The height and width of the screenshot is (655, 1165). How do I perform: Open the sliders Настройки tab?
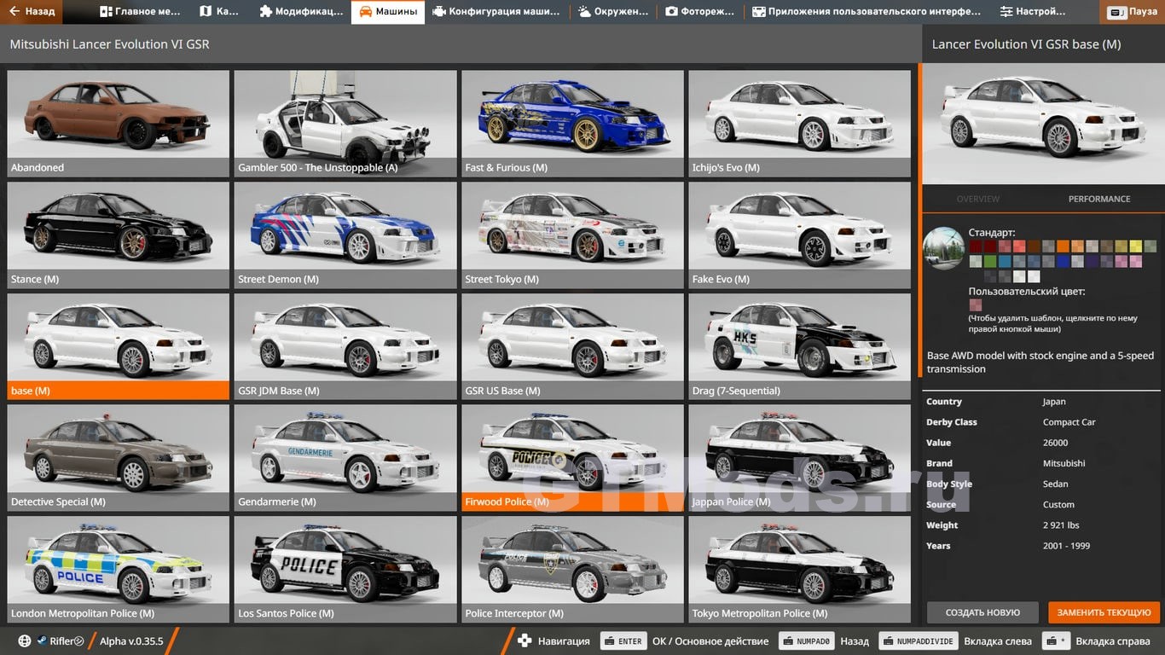pyautogui.click(x=1033, y=12)
